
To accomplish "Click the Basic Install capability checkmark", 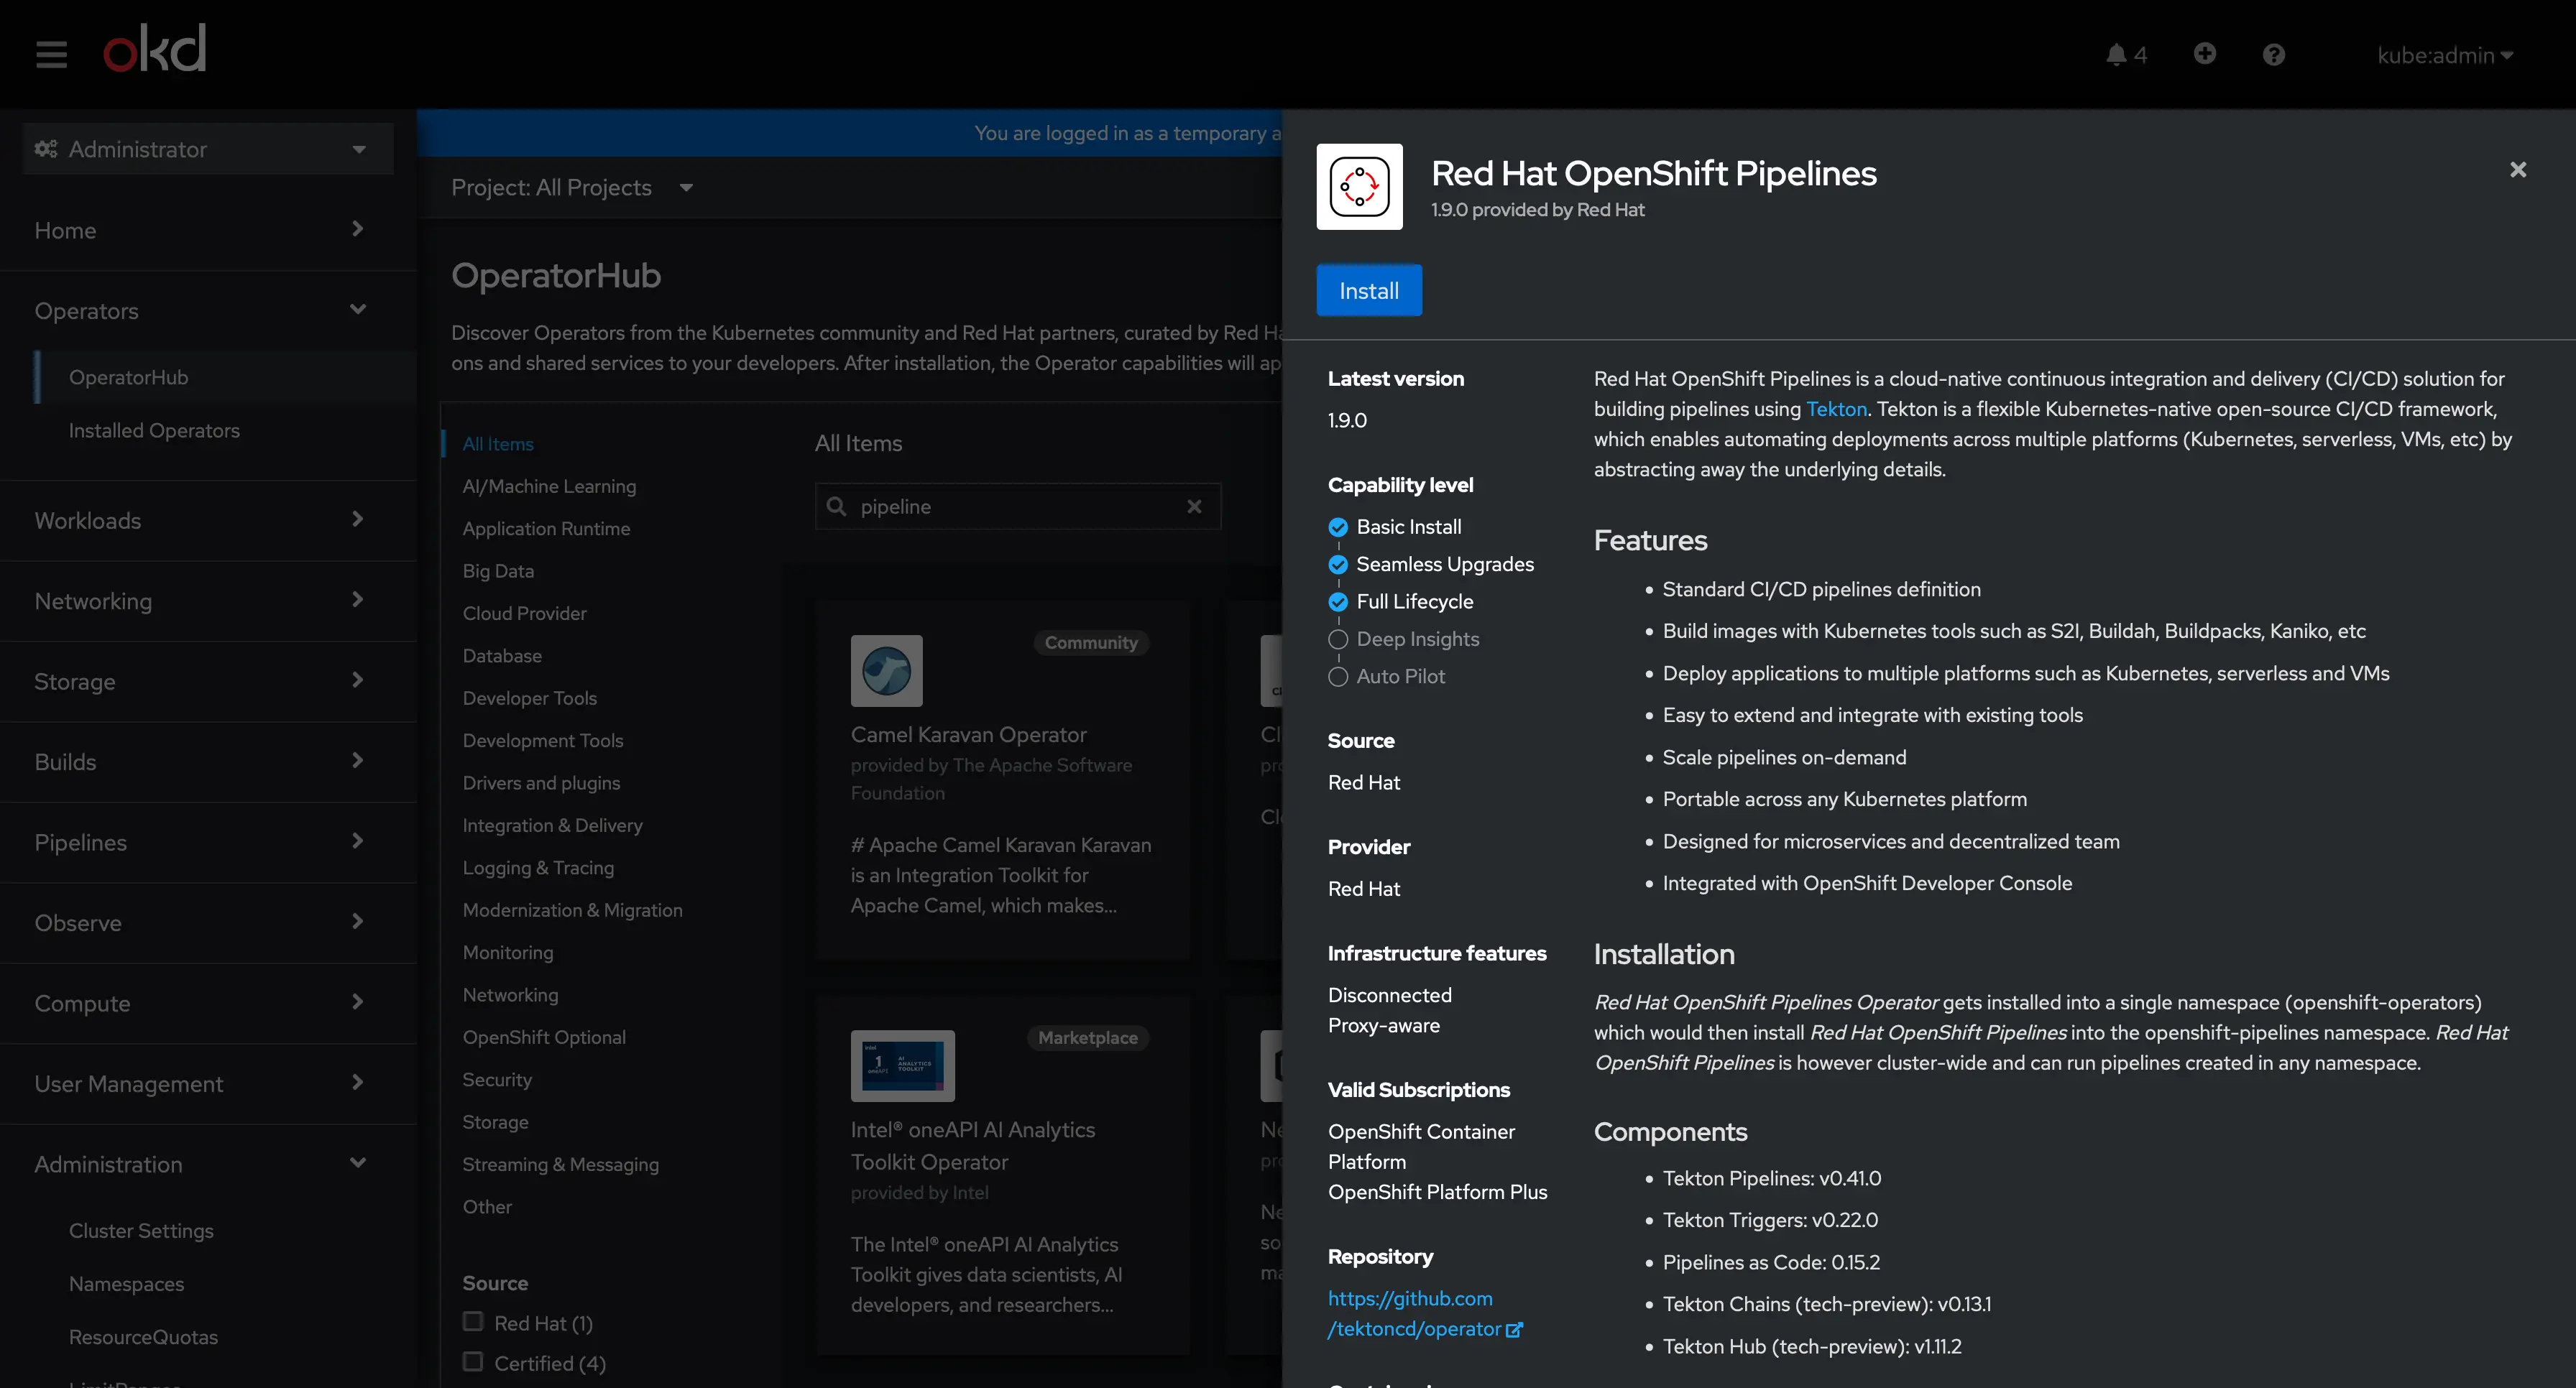I will coord(1337,527).
